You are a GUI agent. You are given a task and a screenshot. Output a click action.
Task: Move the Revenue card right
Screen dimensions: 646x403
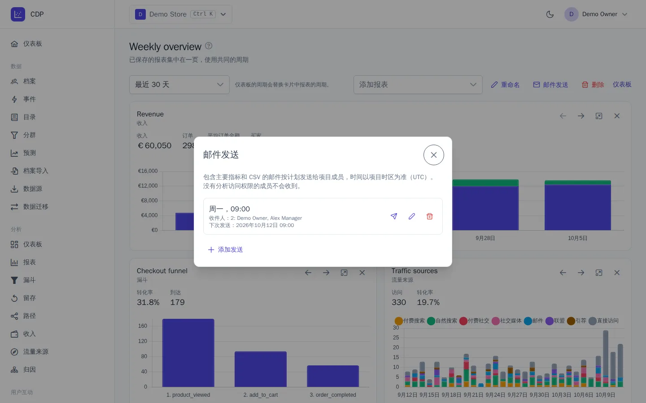[581, 116]
